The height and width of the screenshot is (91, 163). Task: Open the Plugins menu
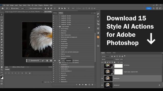(x=40, y=5)
